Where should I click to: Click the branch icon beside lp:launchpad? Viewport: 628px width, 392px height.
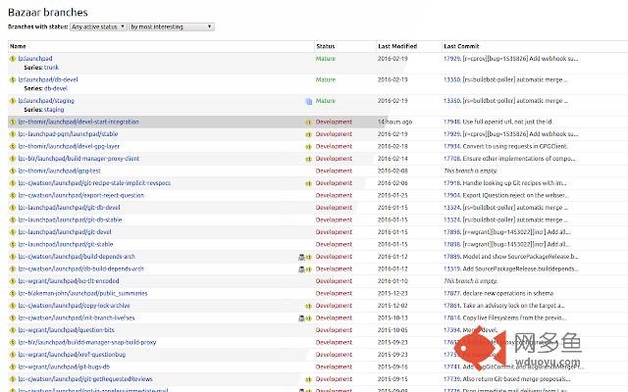coord(13,59)
